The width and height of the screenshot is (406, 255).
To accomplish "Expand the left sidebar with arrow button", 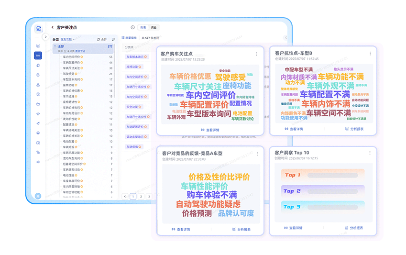I will pyautogui.click(x=45, y=37).
